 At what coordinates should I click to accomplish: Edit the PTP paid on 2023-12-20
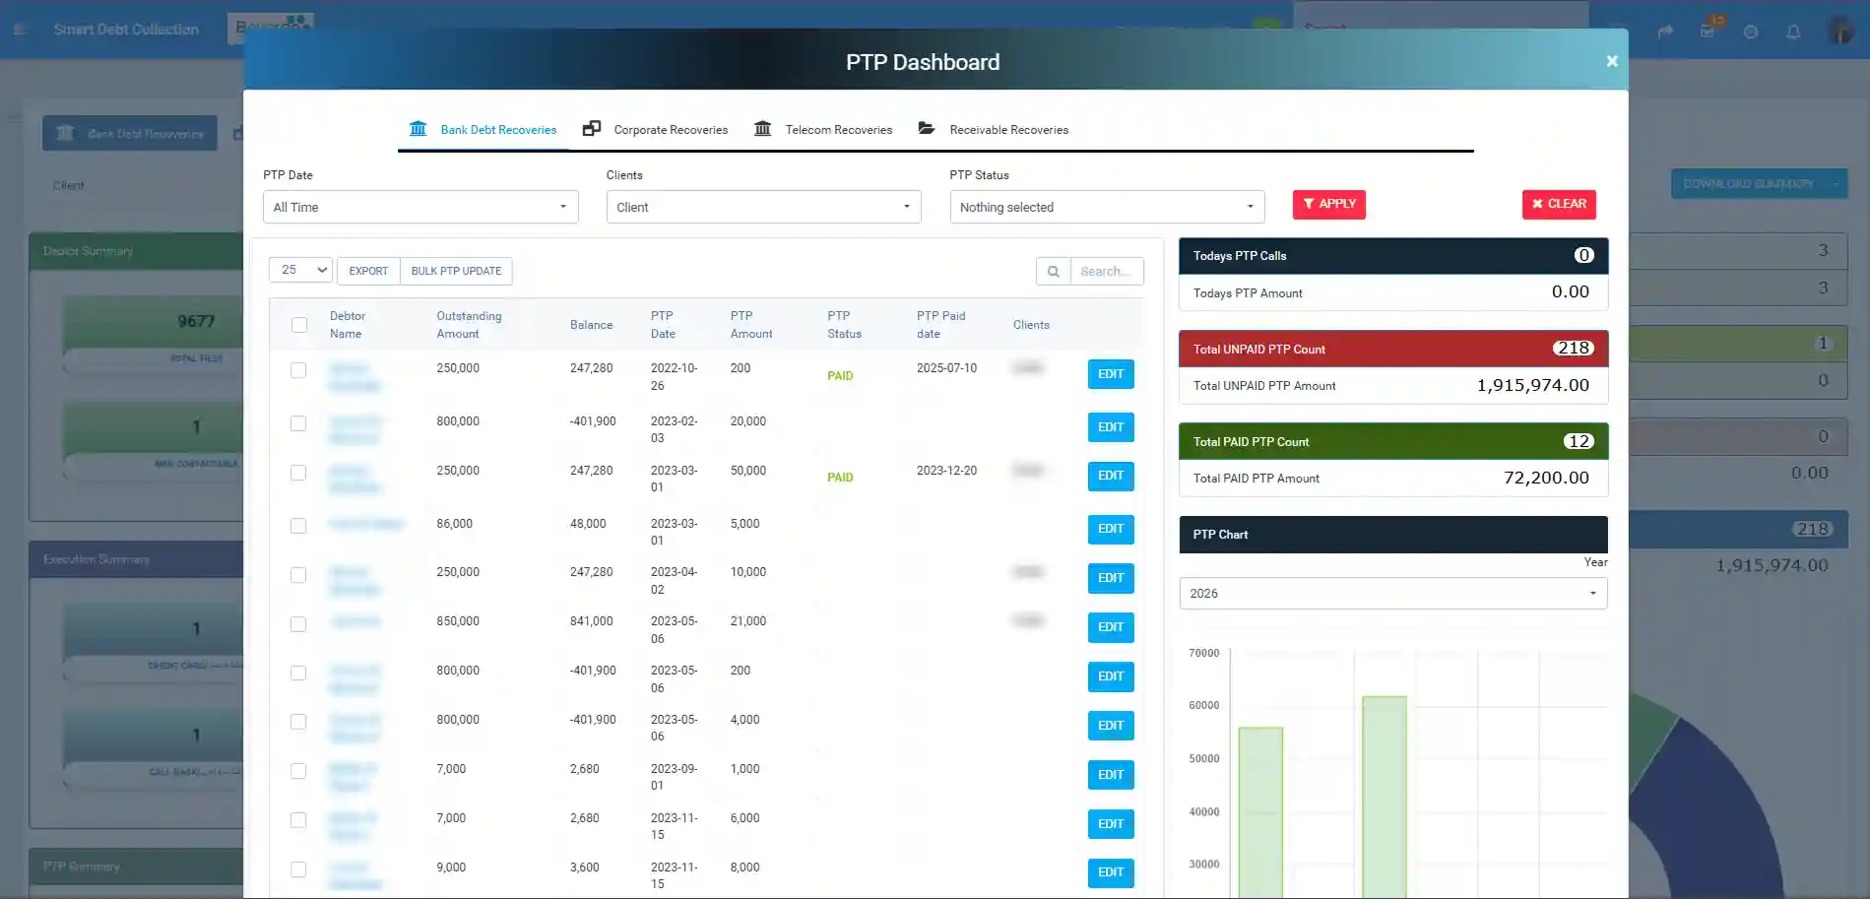pos(1111,477)
